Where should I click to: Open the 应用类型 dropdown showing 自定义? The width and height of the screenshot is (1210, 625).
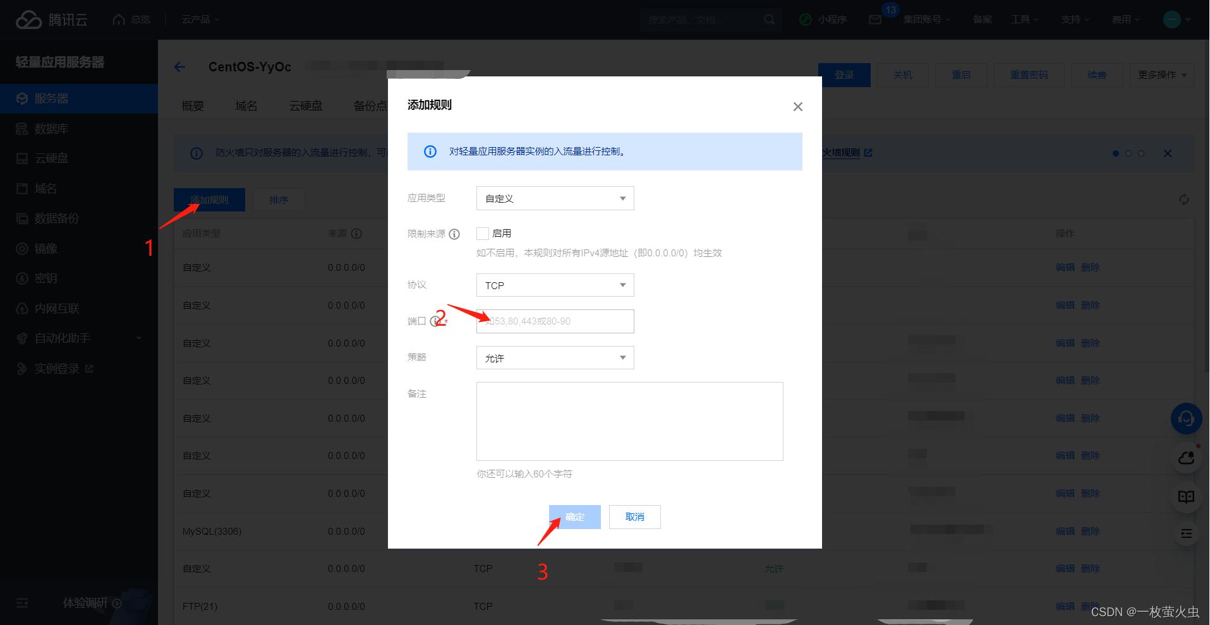click(555, 198)
